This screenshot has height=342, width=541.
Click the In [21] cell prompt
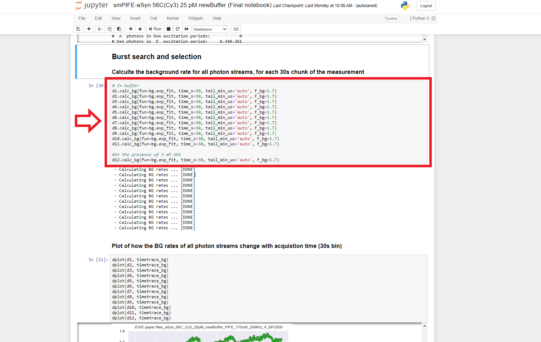[x=98, y=260]
